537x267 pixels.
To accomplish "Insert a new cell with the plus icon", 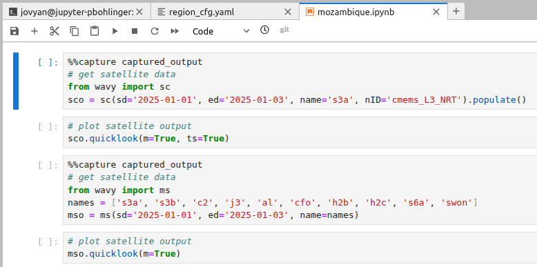I will point(35,31).
